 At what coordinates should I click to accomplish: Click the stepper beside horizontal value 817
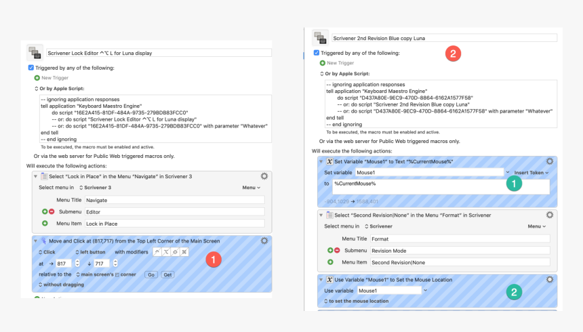(77, 263)
